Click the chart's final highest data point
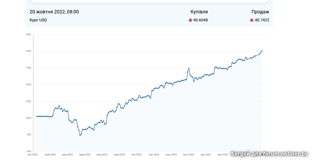The image size is (317, 163). tap(262, 51)
